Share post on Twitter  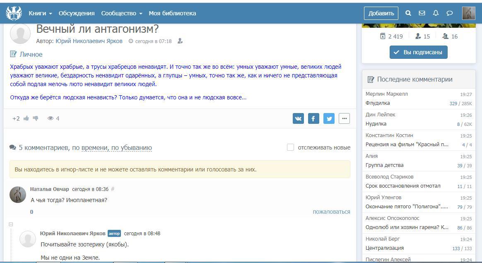[329, 118]
